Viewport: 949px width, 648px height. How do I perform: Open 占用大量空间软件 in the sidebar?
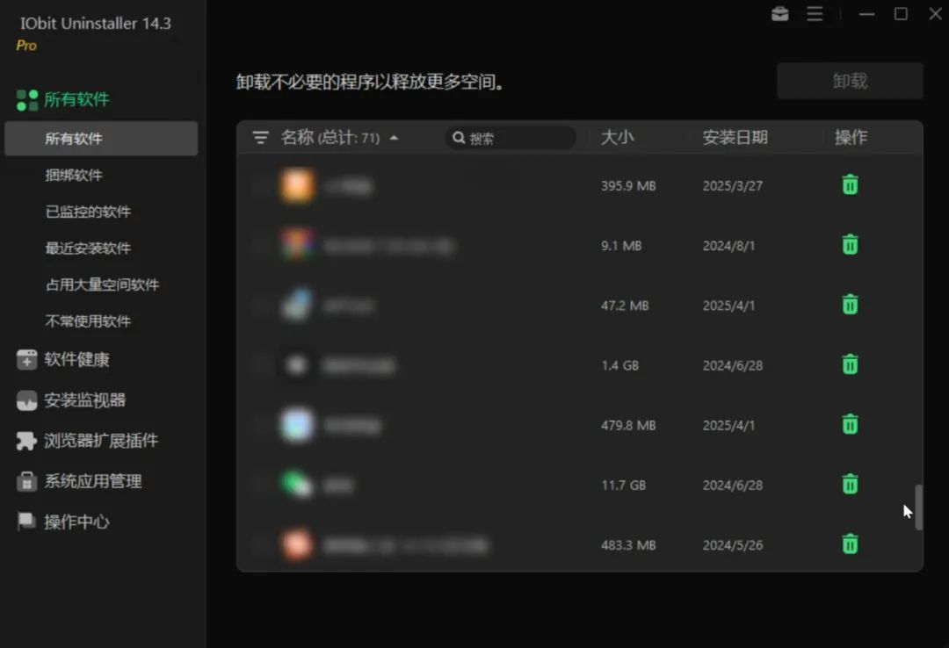(102, 285)
